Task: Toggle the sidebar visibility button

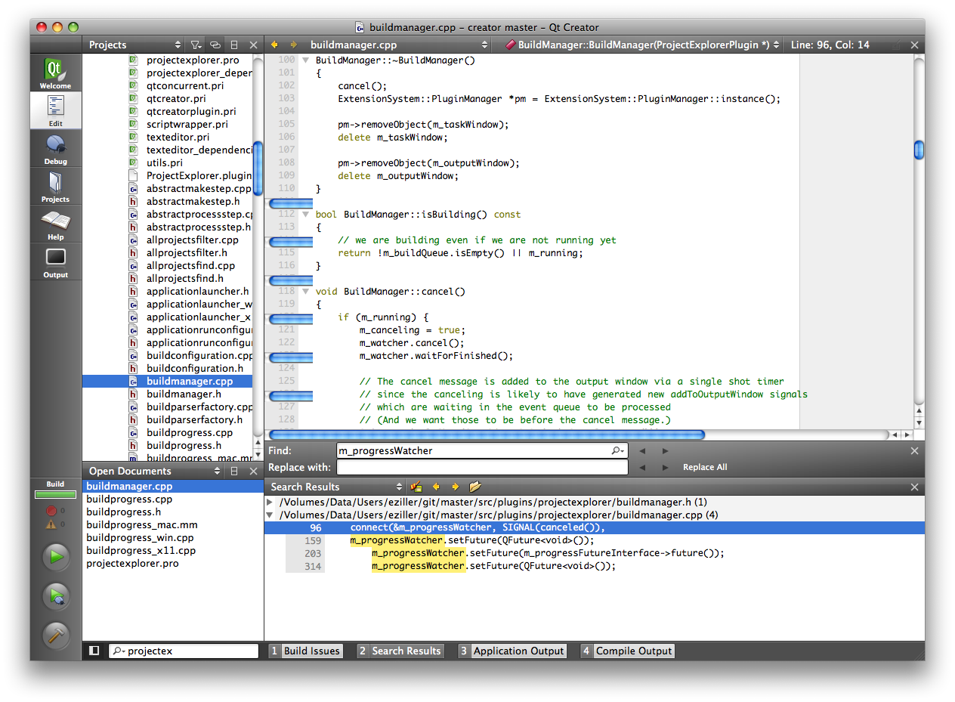Action: click(x=94, y=651)
